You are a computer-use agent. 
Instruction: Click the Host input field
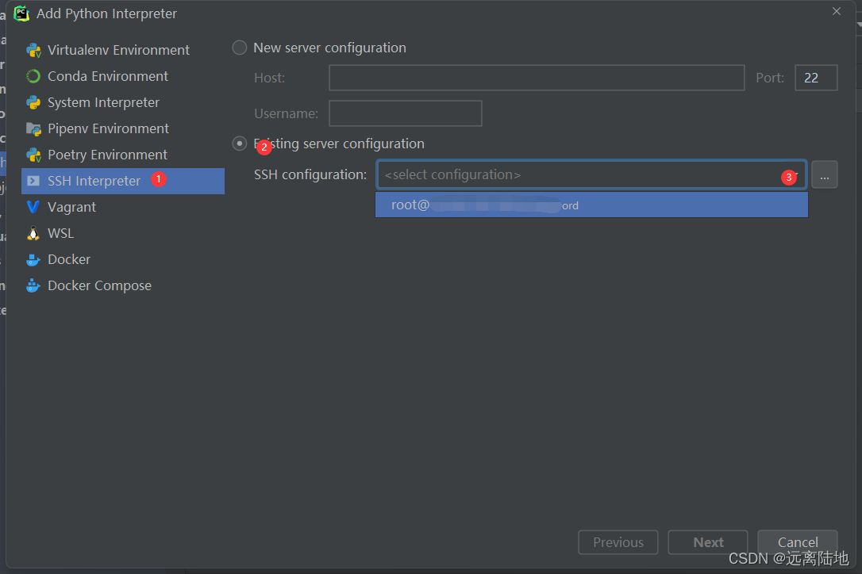(537, 78)
